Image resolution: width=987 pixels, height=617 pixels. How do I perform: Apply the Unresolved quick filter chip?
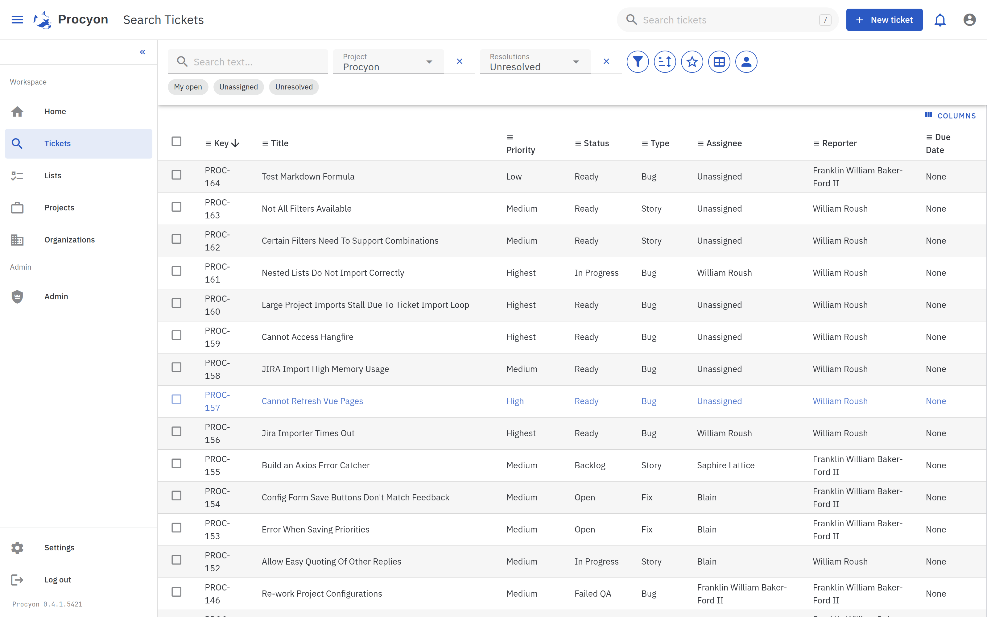(294, 87)
